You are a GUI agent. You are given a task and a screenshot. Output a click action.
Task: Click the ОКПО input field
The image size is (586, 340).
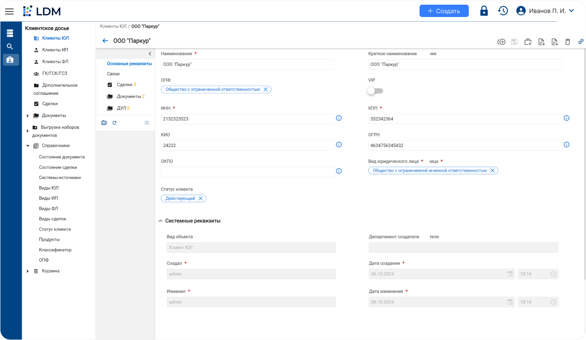[x=248, y=172]
